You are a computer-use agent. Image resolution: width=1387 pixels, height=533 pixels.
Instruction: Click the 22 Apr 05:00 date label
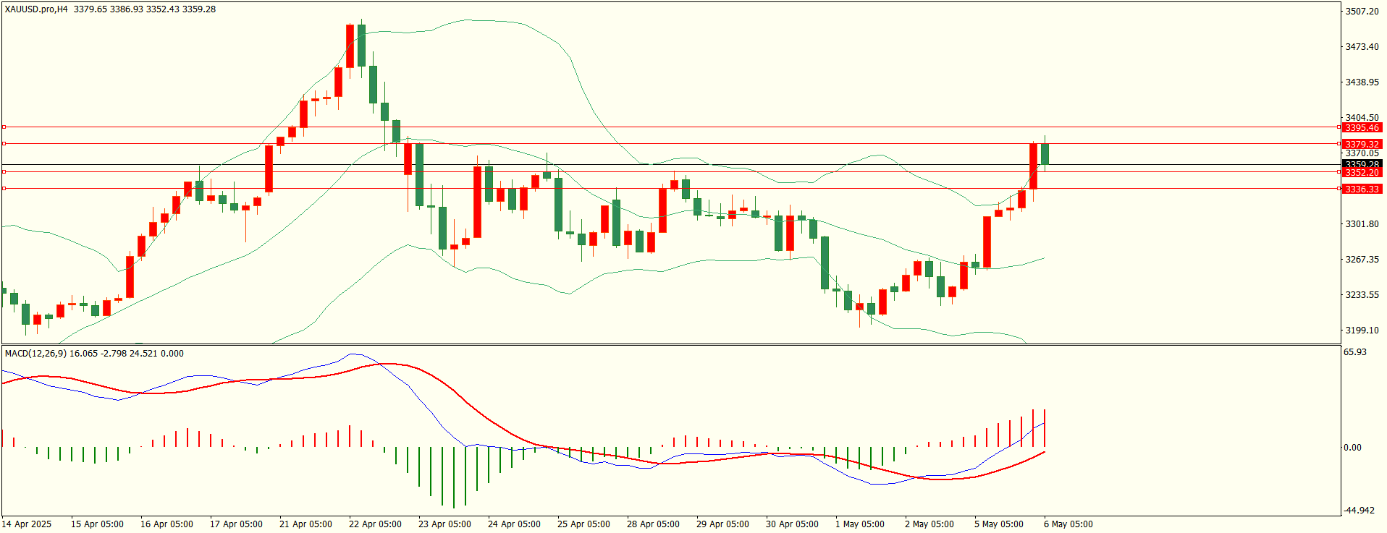click(375, 524)
